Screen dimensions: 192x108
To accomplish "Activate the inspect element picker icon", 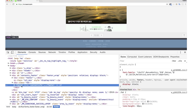I will point(8,52).
